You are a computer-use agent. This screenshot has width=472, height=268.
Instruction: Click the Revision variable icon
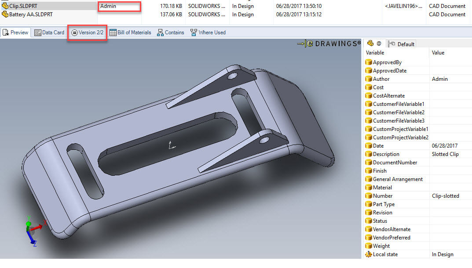coord(369,212)
